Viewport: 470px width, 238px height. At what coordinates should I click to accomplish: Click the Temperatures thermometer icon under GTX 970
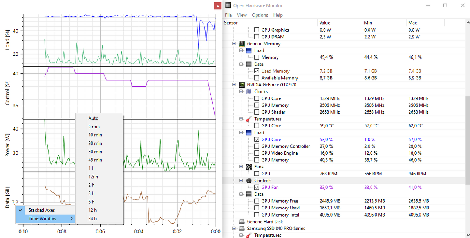[x=249, y=119]
